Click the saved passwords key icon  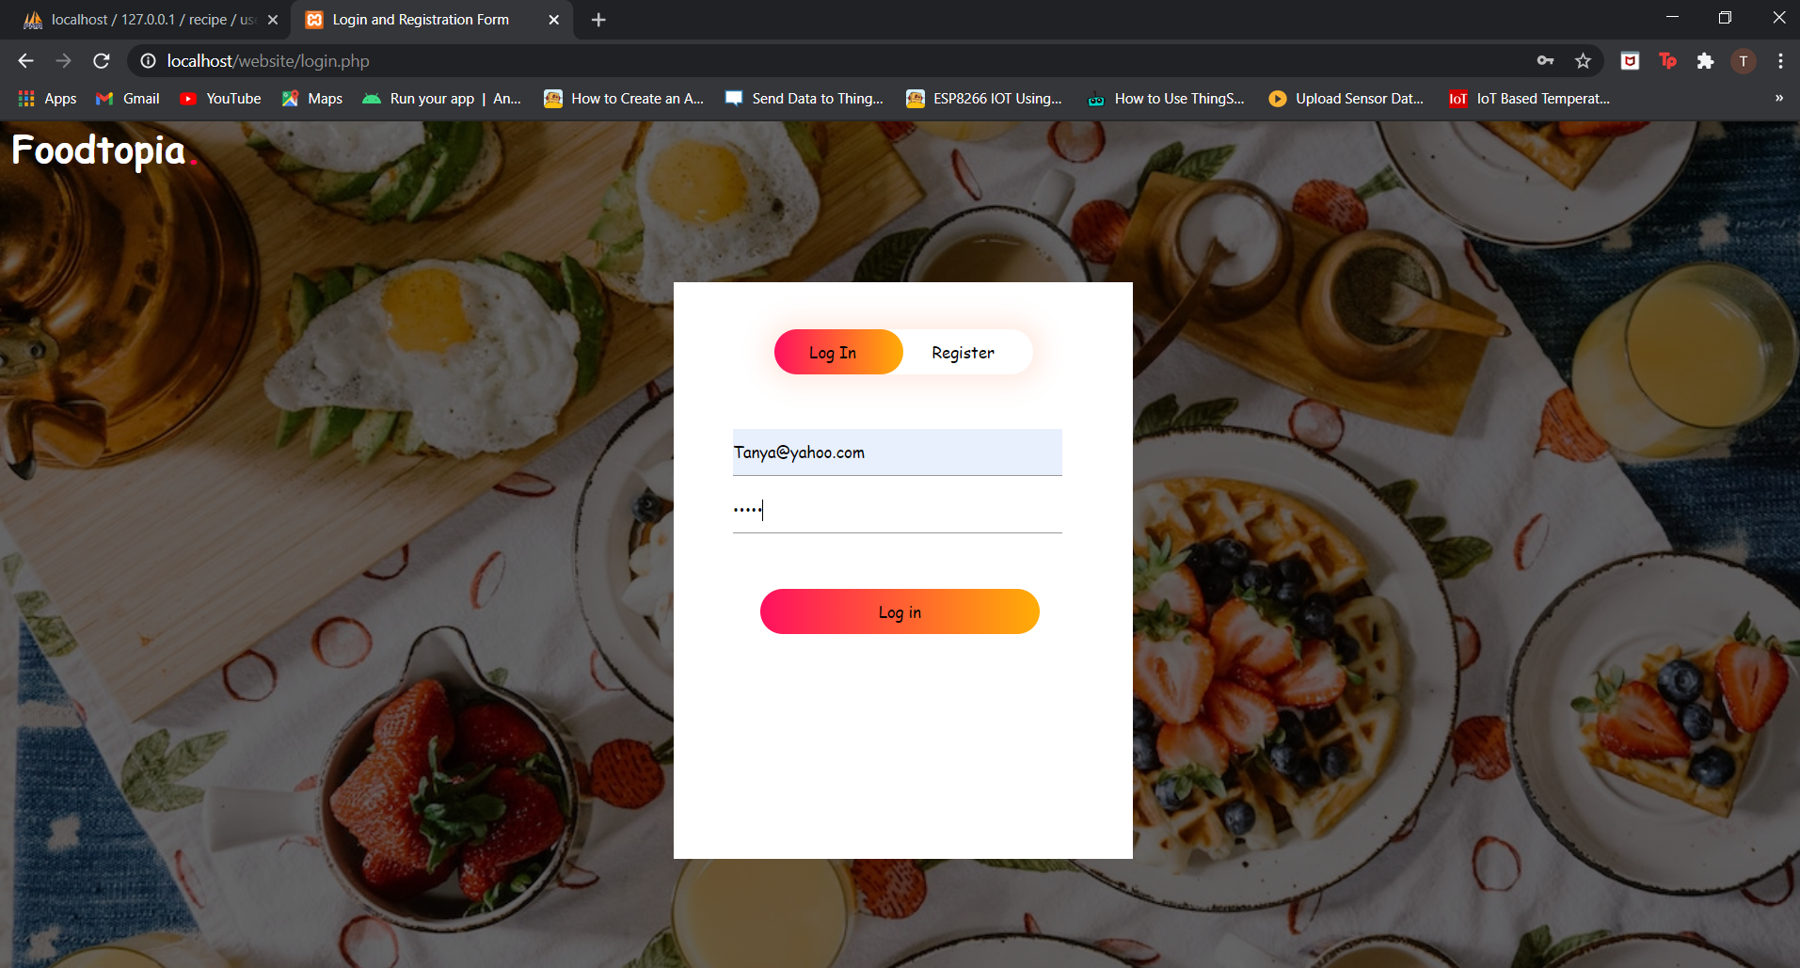1546,60
